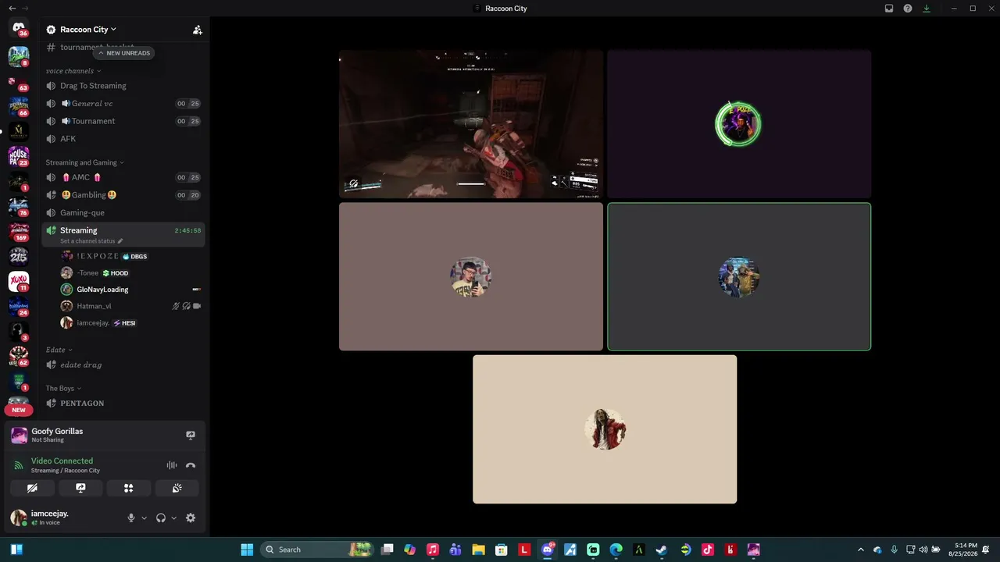Select iamceejay. in the voice member list

point(131,323)
